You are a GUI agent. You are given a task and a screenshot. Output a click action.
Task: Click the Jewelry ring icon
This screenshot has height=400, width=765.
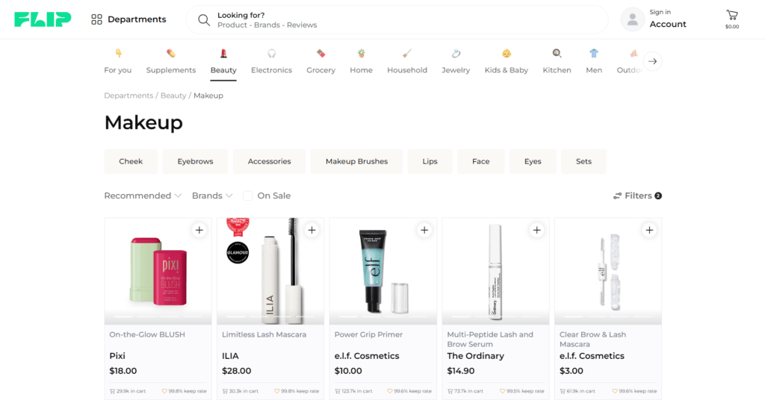point(456,53)
